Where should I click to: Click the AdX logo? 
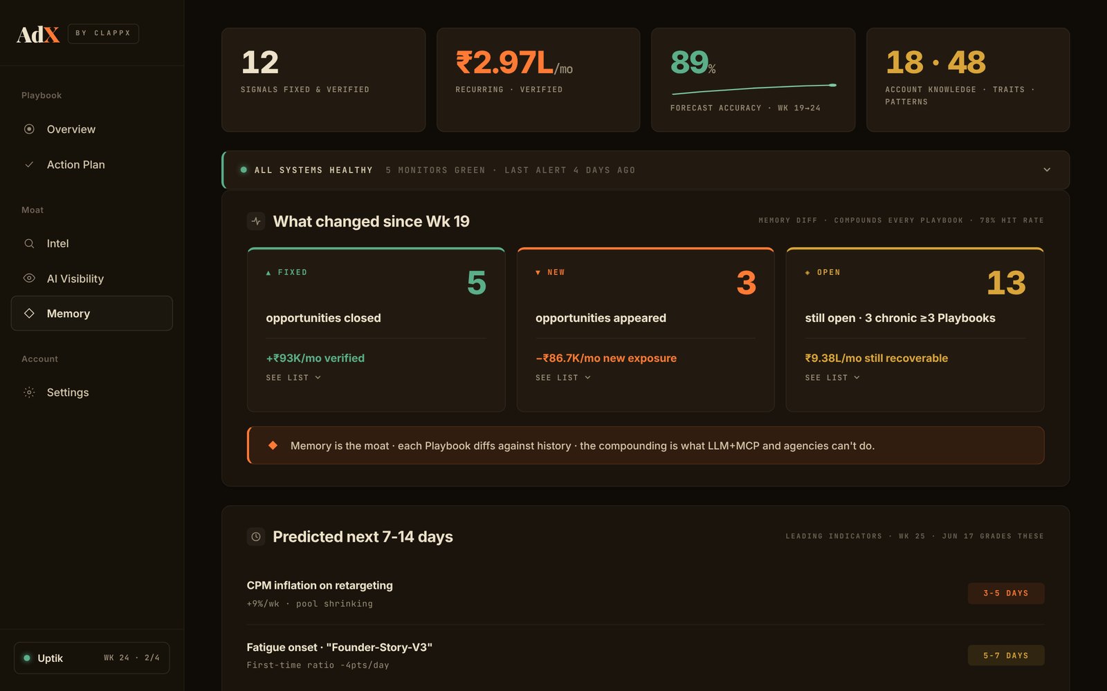click(38, 34)
